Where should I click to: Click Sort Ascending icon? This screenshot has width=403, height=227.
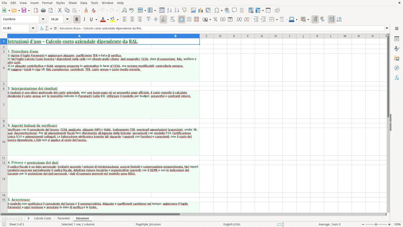170,10
